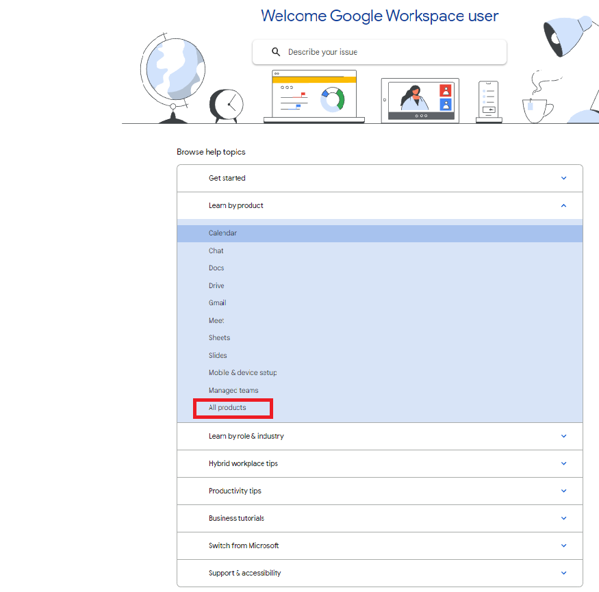Expand Learn by role & industry chevron

[x=563, y=436]
